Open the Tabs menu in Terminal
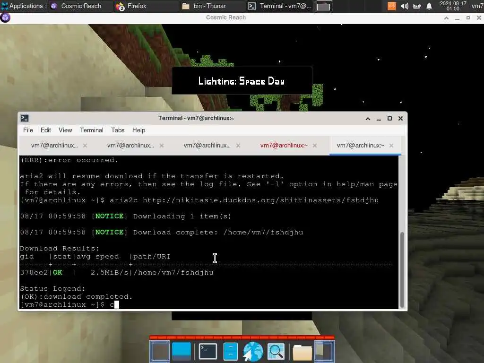This screenshot has height=363, width=484. tap(118, 130)
